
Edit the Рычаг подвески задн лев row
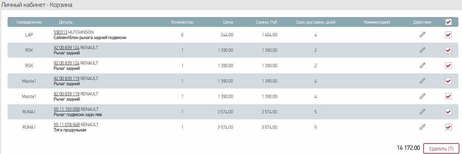click(x=422, y=112)
